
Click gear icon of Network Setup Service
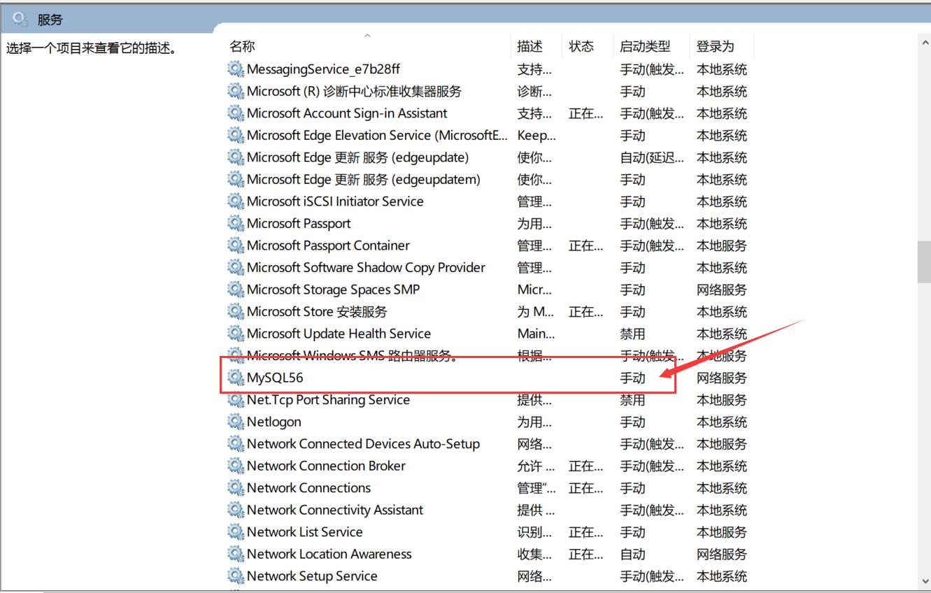236,576
